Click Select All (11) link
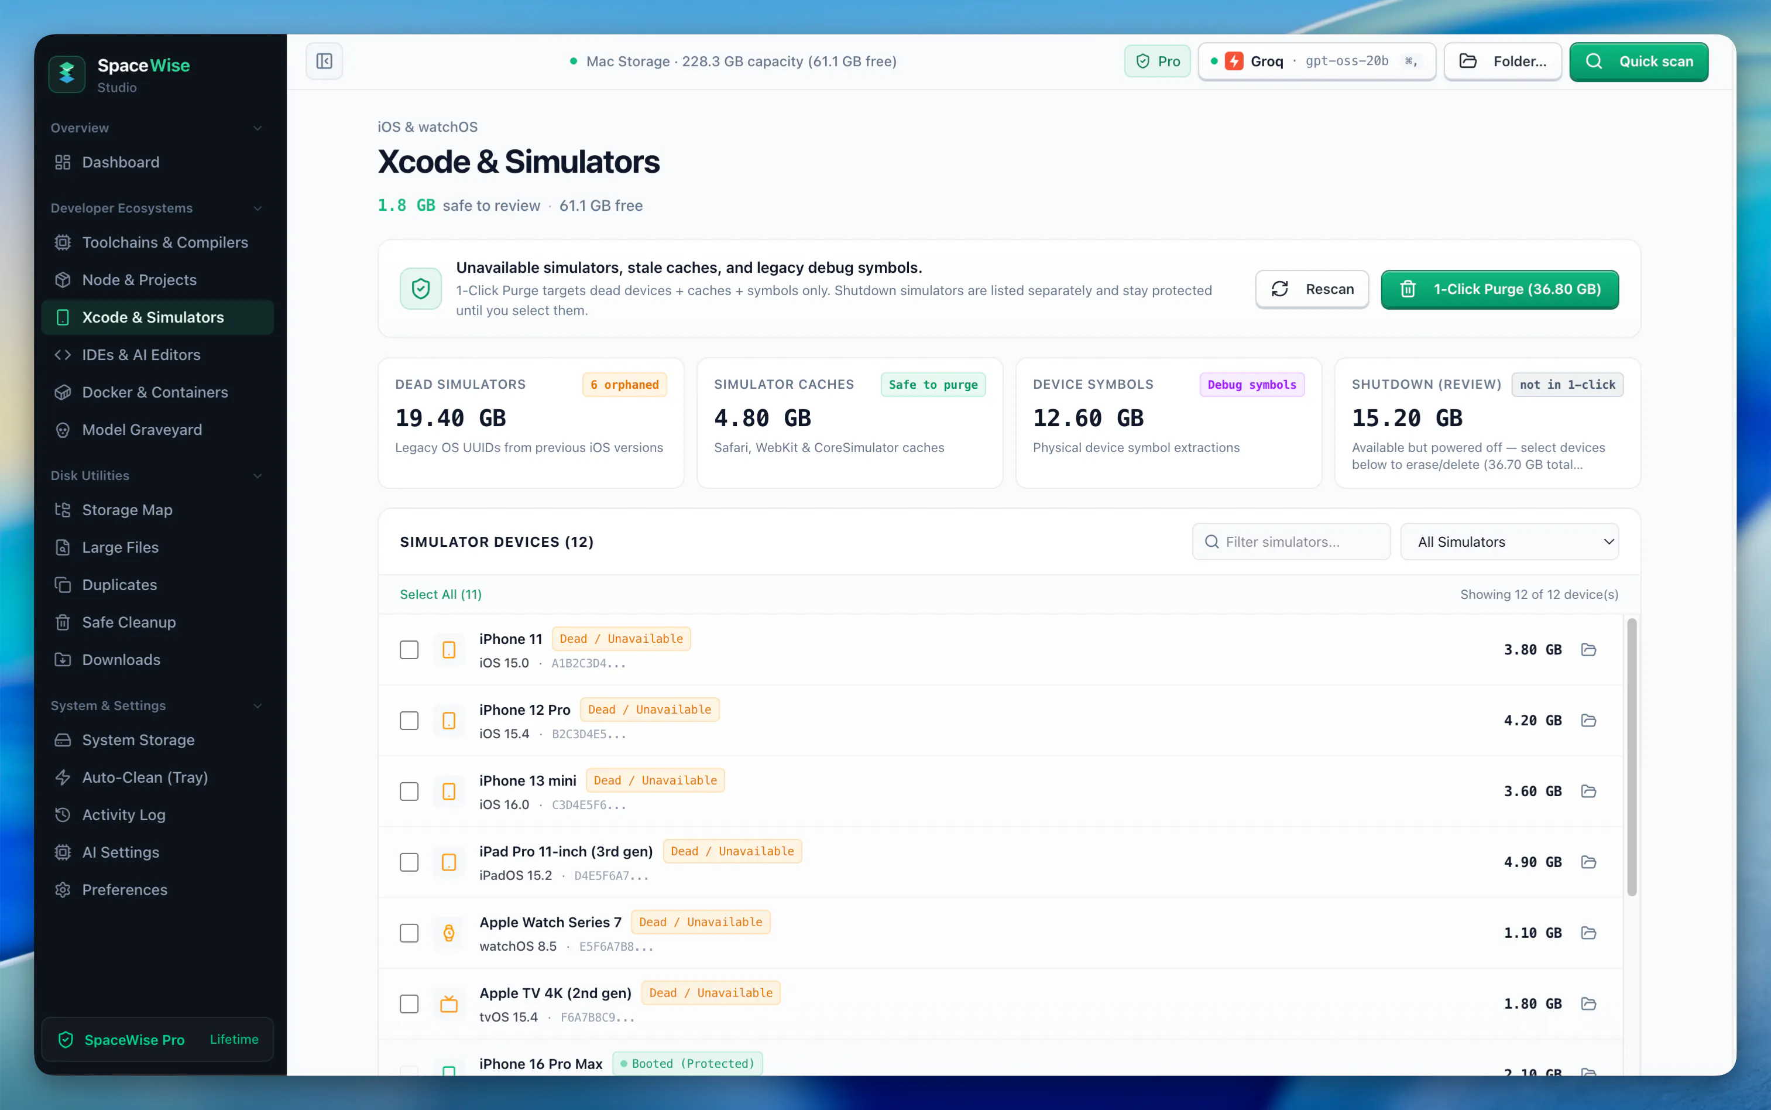This screenshot has width=1771, height=1110. point(440,594)
